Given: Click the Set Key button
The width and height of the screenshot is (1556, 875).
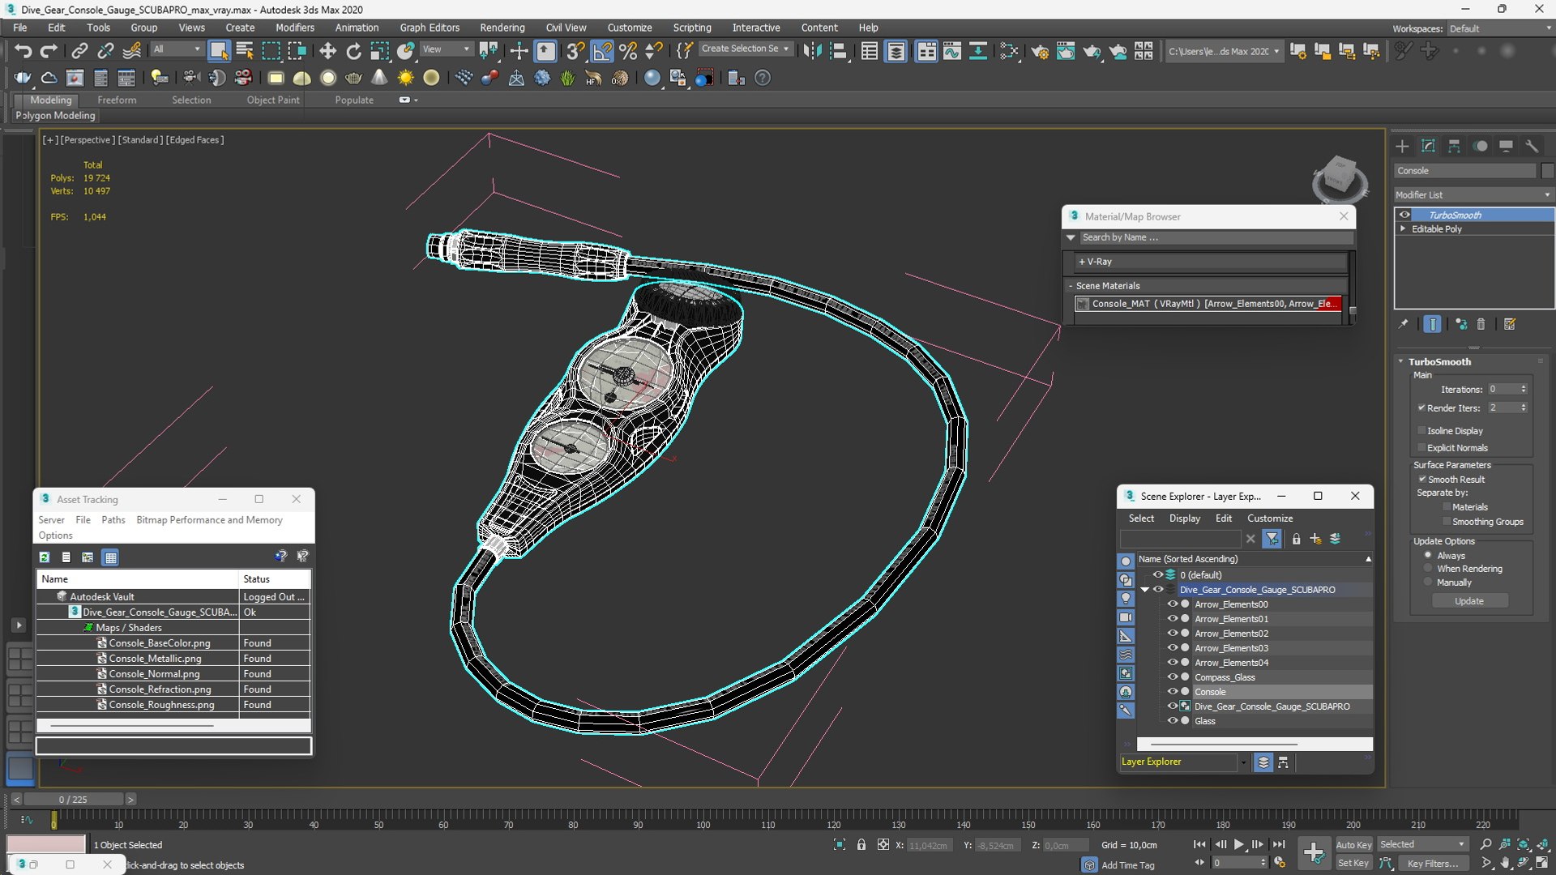Looking at the screenshot, I should pos(1353,864).
